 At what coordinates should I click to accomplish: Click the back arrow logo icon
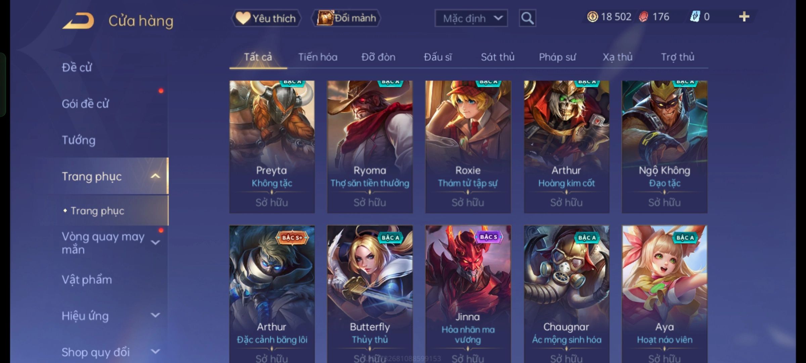click(x=78, y=21)
